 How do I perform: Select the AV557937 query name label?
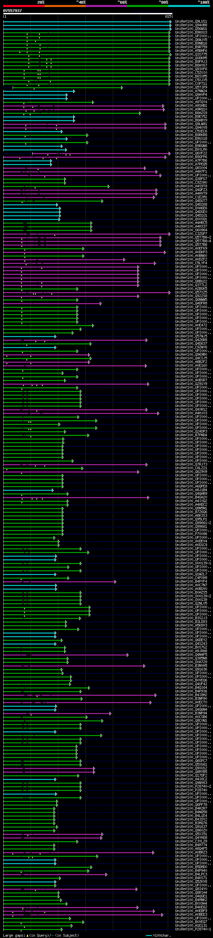pyautogui.click(x=12, y=11)
